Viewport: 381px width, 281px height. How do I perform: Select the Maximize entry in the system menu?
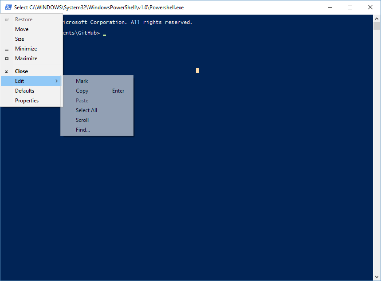[26, 59]
